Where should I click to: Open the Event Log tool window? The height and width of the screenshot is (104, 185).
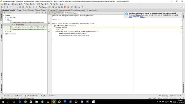pyautogui.click(x=163, y=96)
